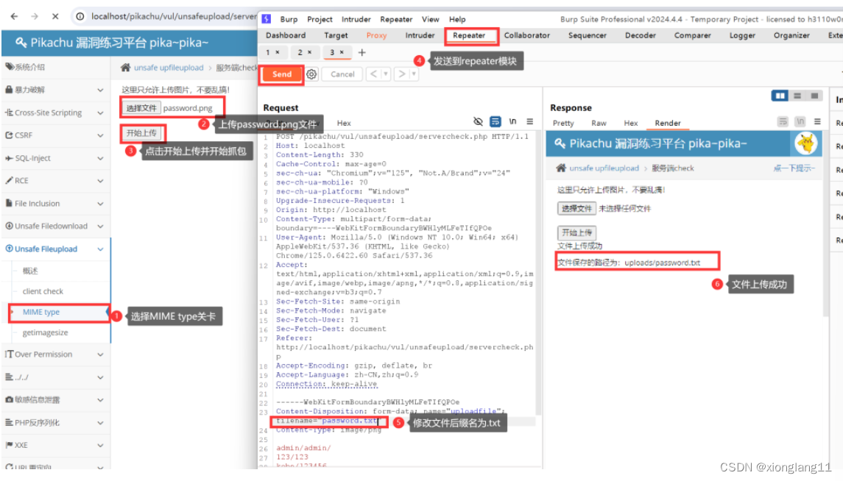Screen dimensions: 843x481
Task: Close Repeater tab 3
Action: 342,52
